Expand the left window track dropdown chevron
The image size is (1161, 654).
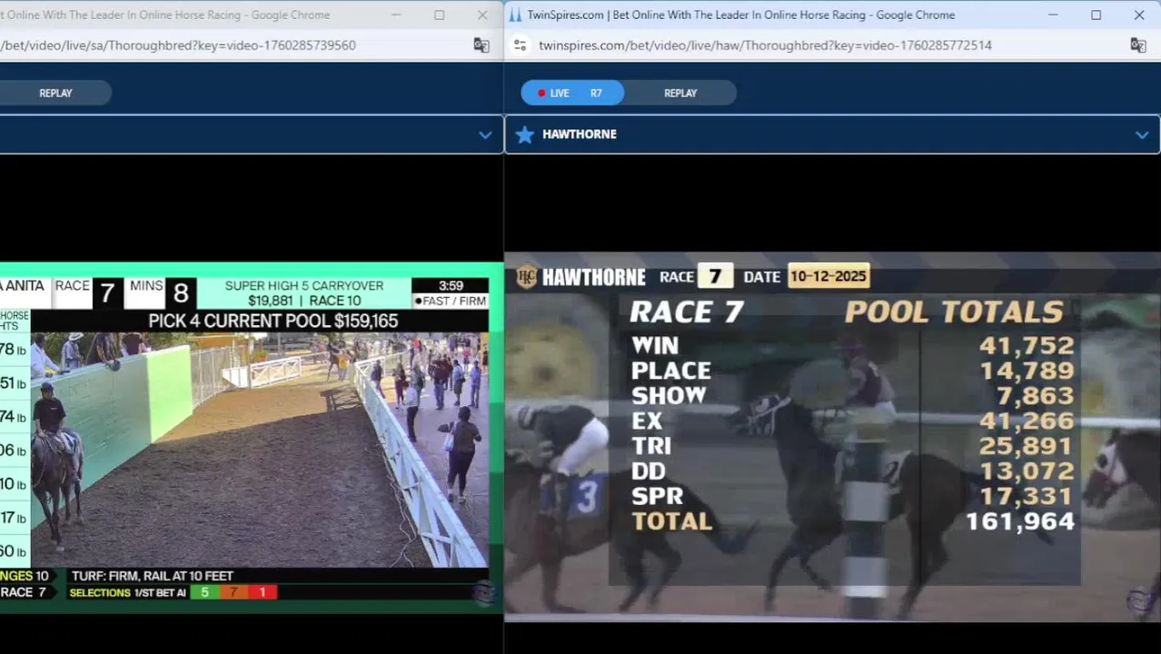tap(485, 134)
